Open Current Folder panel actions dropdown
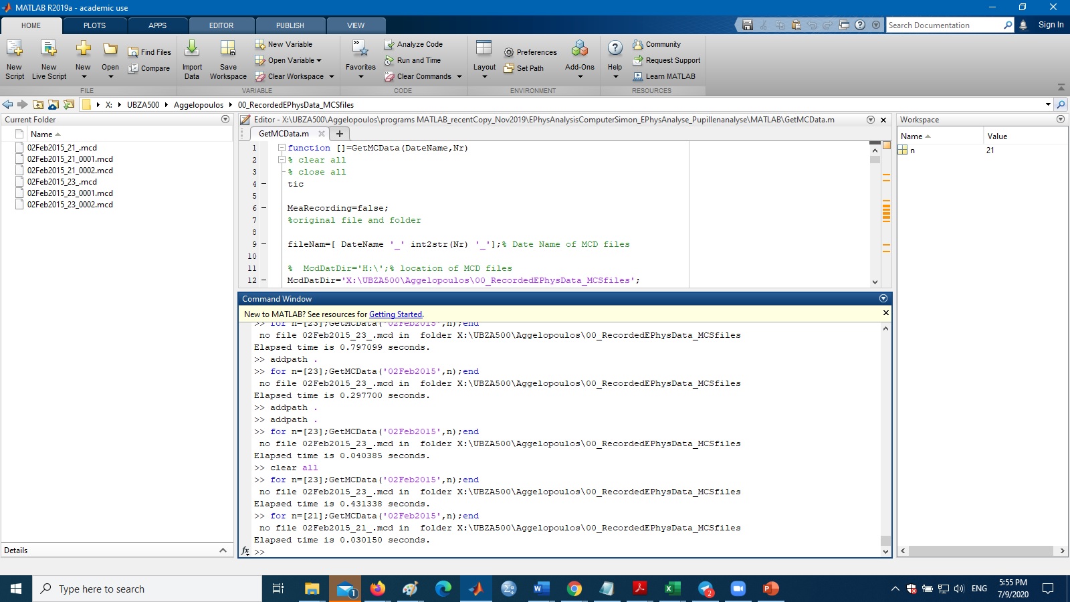This screenshot has width=1070, height=602. [225, 120]
